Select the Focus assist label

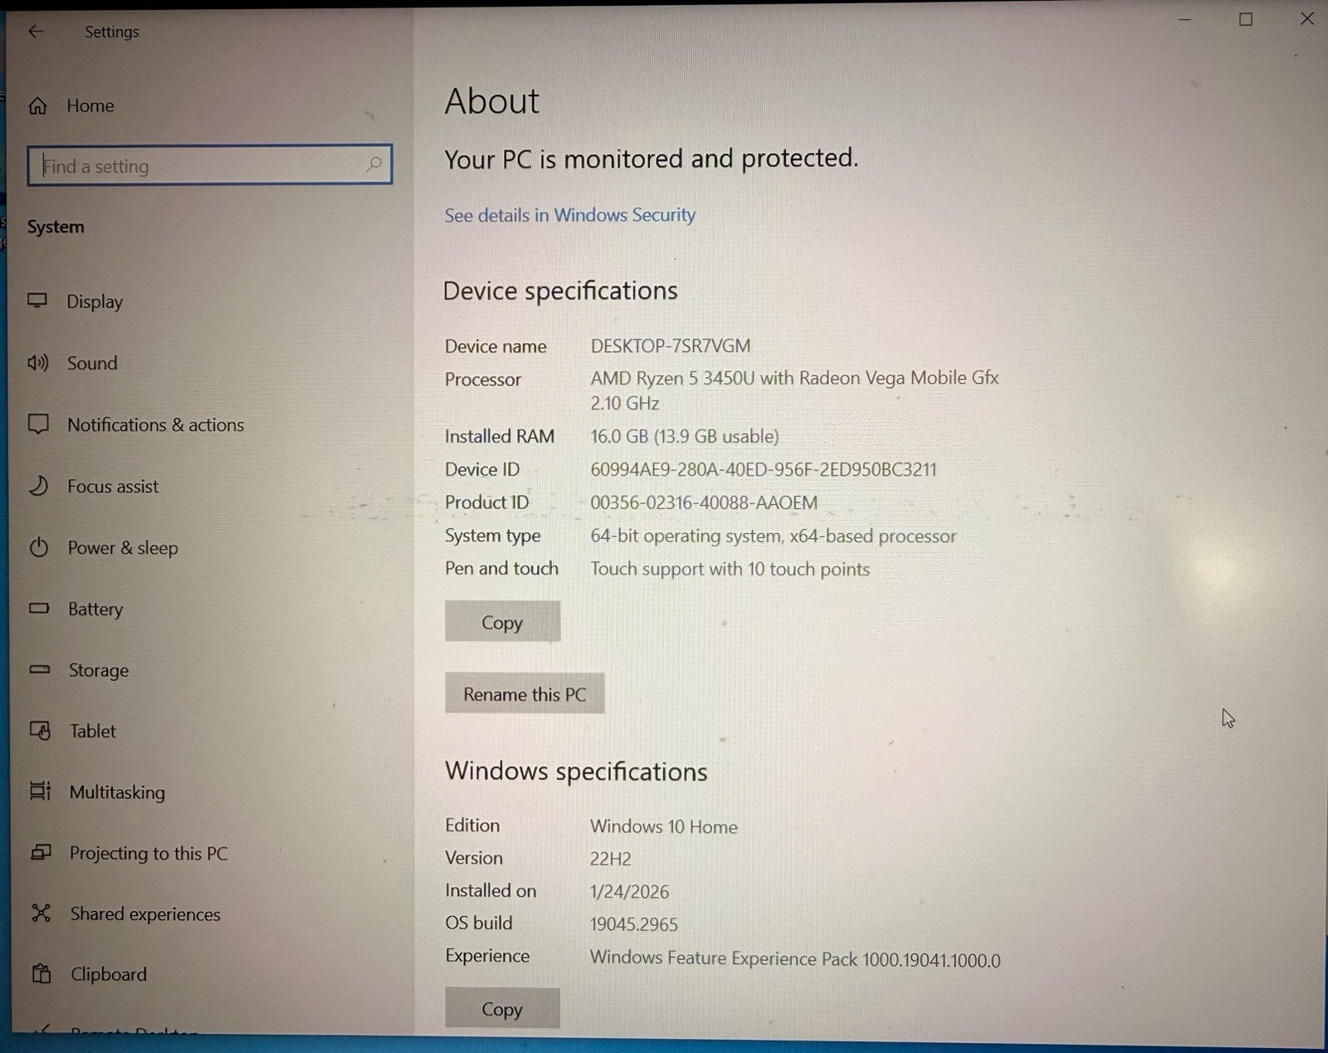point(113,487)
